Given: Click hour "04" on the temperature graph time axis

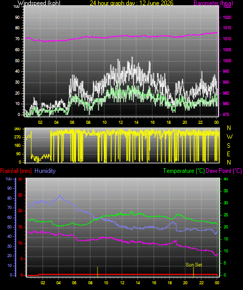Looking at the screenshot, I should click(x=58, y=283).
